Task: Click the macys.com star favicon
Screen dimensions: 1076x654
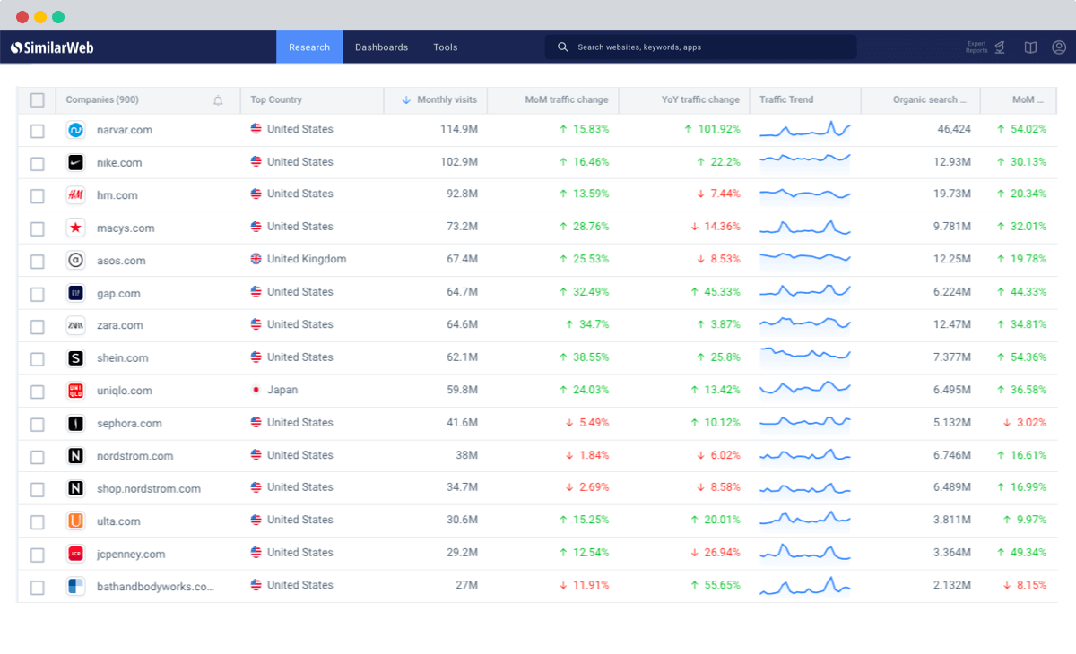Action: click(76, 228)
